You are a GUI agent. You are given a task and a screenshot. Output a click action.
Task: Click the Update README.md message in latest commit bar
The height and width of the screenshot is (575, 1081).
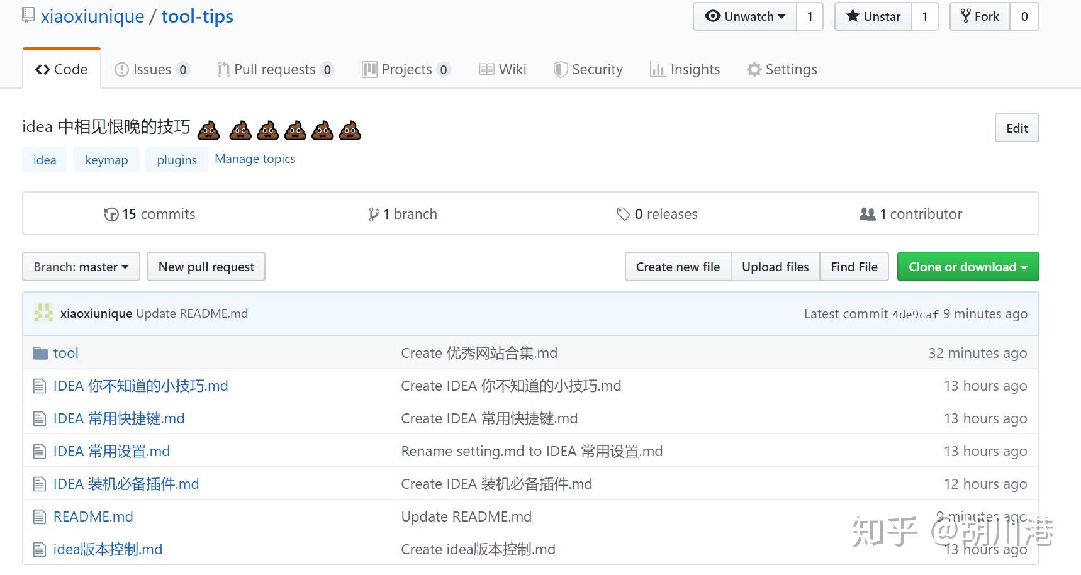tap(192, 313)
